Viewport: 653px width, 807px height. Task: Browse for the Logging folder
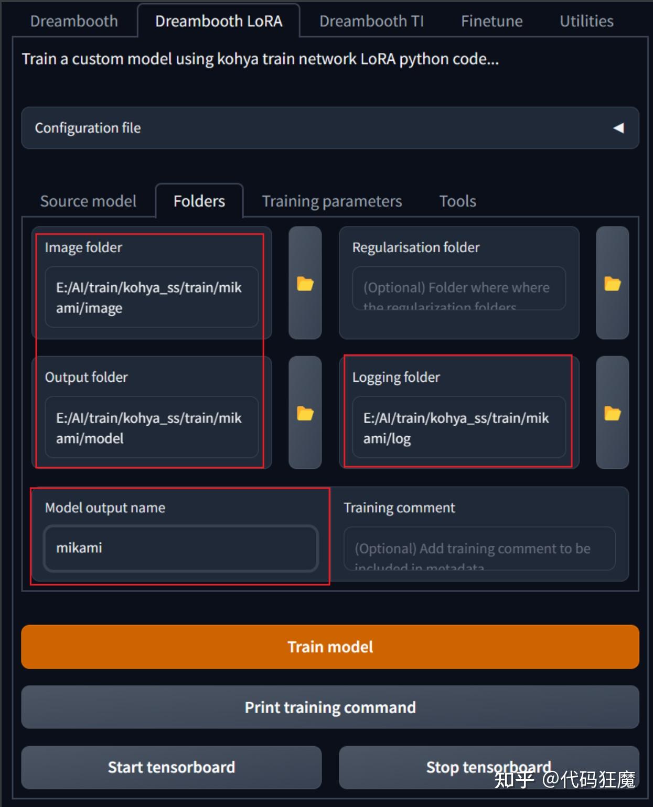click(x=612, y=413)
